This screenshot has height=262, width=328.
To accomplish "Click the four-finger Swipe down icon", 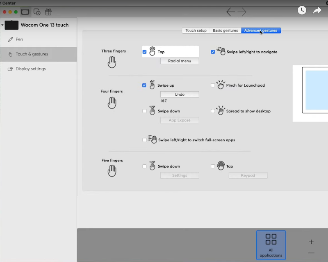I will point(152,110).
